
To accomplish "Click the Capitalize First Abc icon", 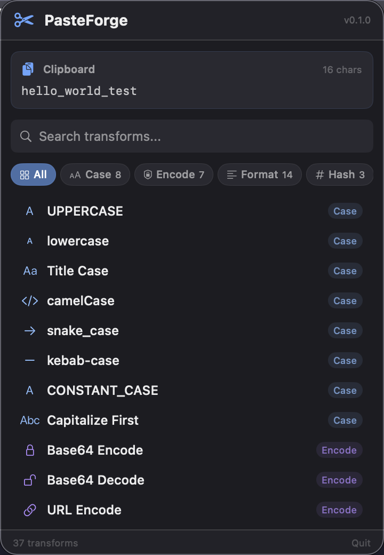I will pyautogui.click(x=30, y=420).
